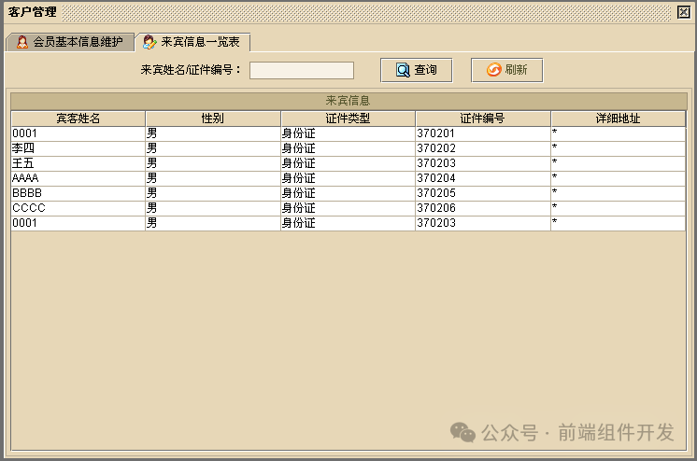Click the guest icon on 来宾信息一览表 tab
This screenshot has width=697, height=461.
149,42
